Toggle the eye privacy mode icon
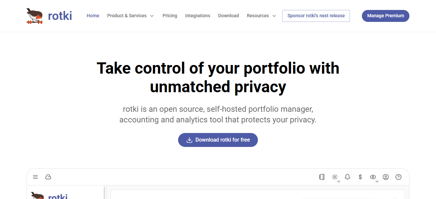Image resolution: width=436 pixels, height=199 pixels. click(x=373, y=177)
